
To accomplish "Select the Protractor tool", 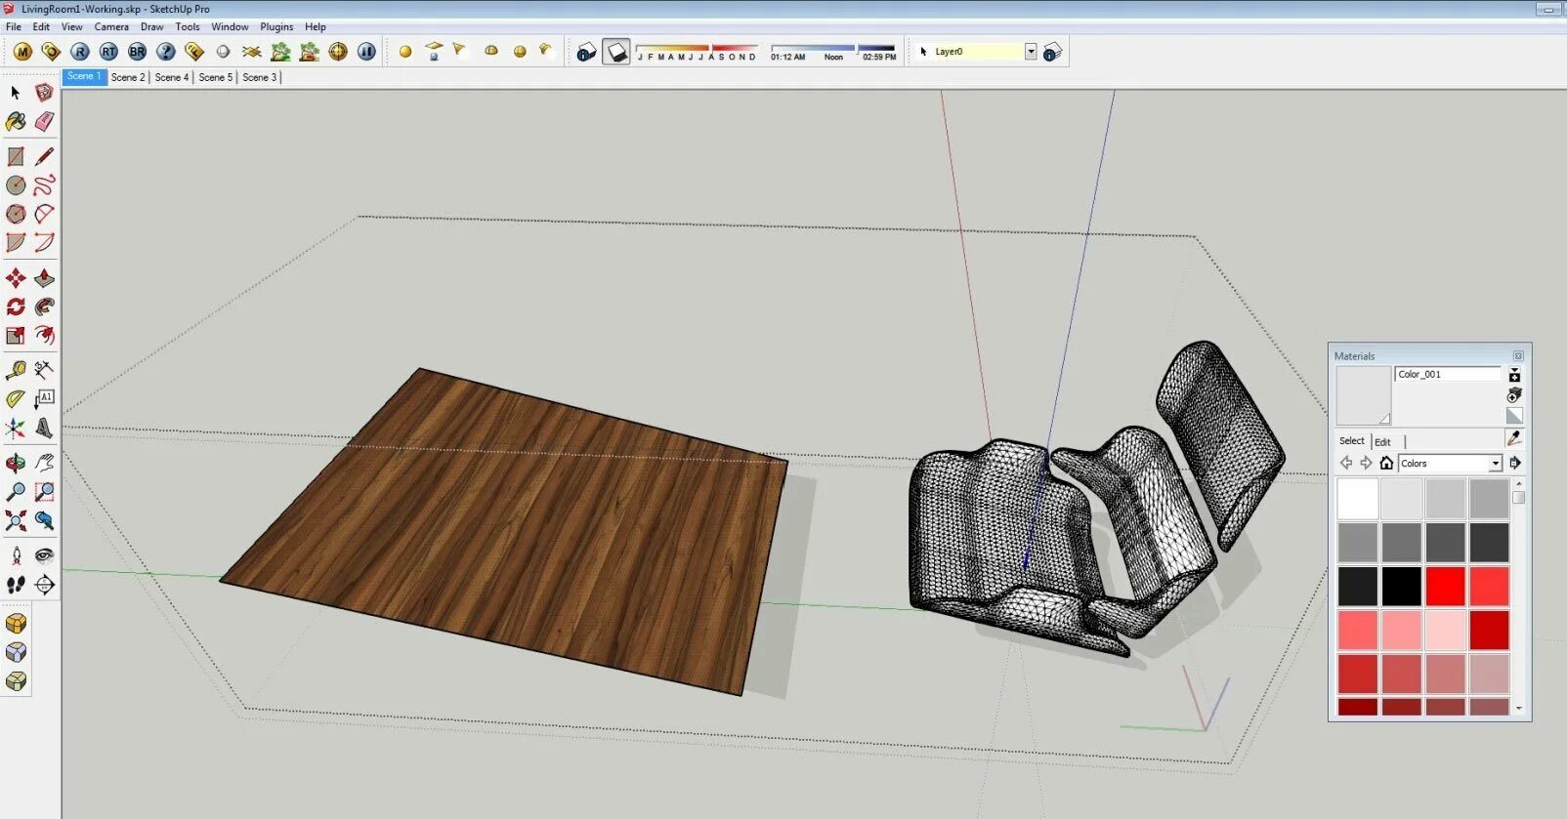I will (x=16, y=399).
